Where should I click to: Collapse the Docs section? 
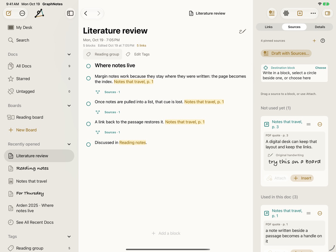69,54
